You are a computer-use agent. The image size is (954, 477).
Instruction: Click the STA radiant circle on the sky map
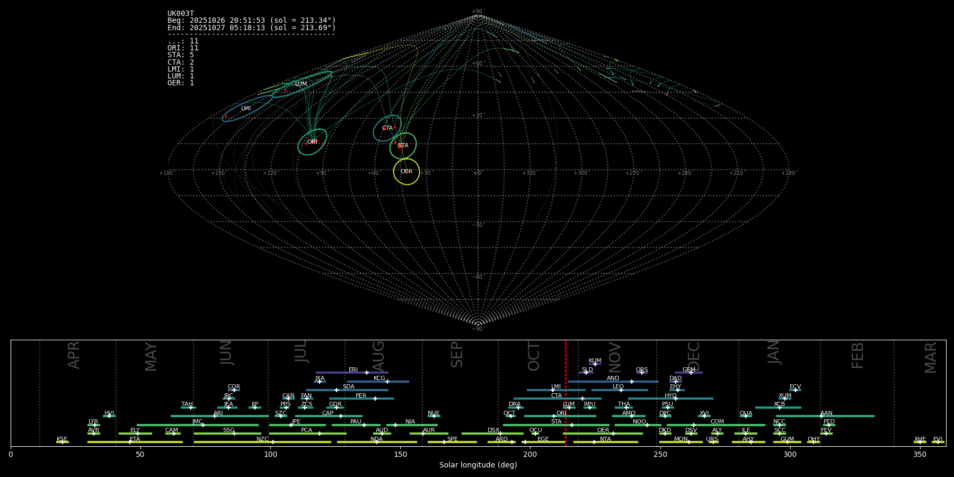[x=403, y=146]
